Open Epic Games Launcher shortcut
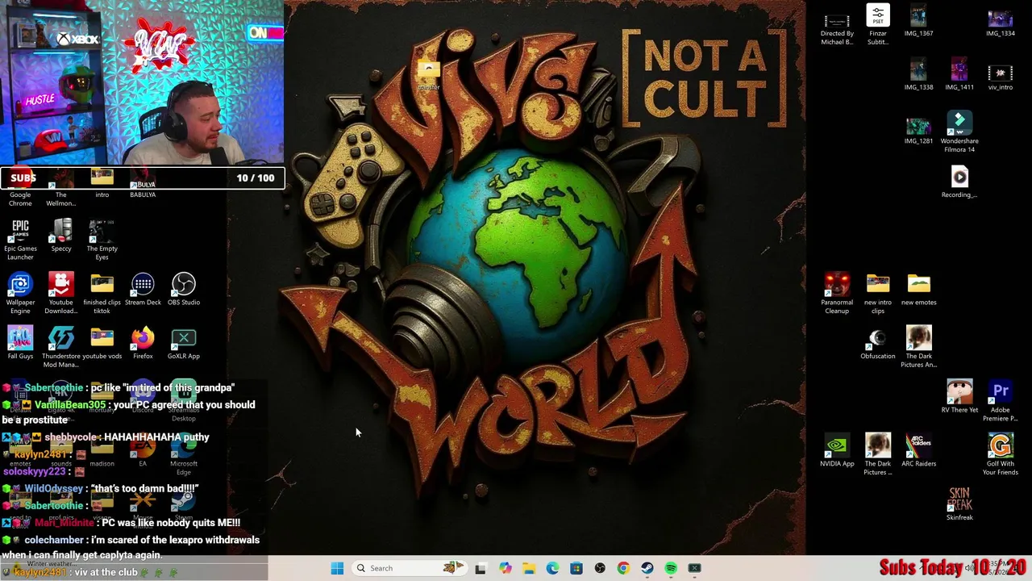This screenshot has width=1032, height=581. pyautogui.click(x=20, y=239)
